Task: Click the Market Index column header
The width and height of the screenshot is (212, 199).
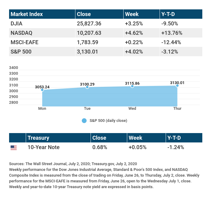Action: (27, 14)
